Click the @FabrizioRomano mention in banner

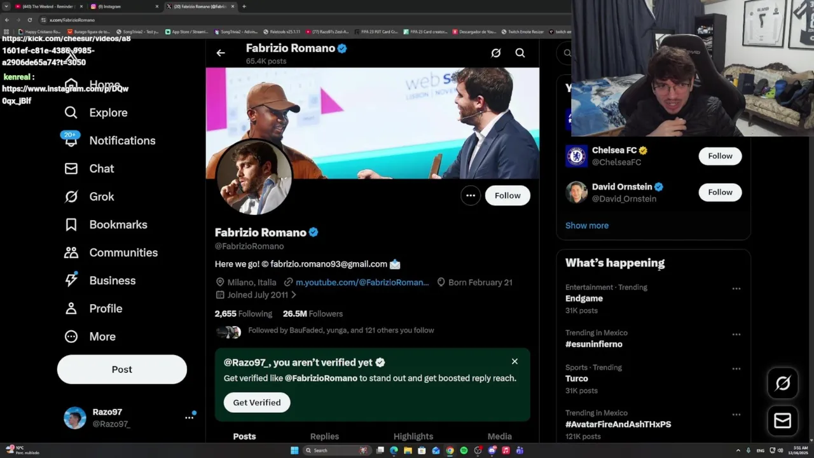click(x=321, y=378)
